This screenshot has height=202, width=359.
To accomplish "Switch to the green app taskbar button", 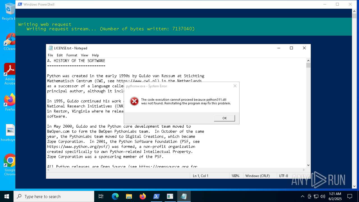I will (x=170, y=196).
